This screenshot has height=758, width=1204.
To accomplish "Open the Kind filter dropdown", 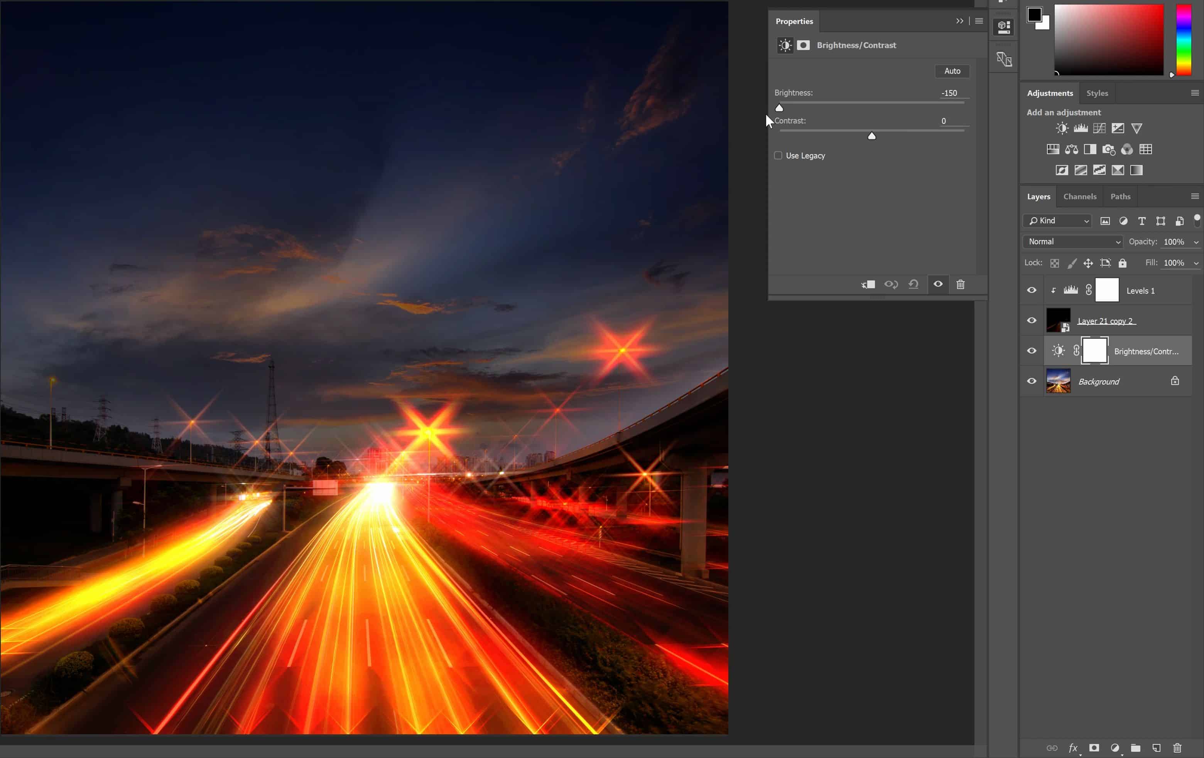I will pyautogui.click(x=1057, y=221).
